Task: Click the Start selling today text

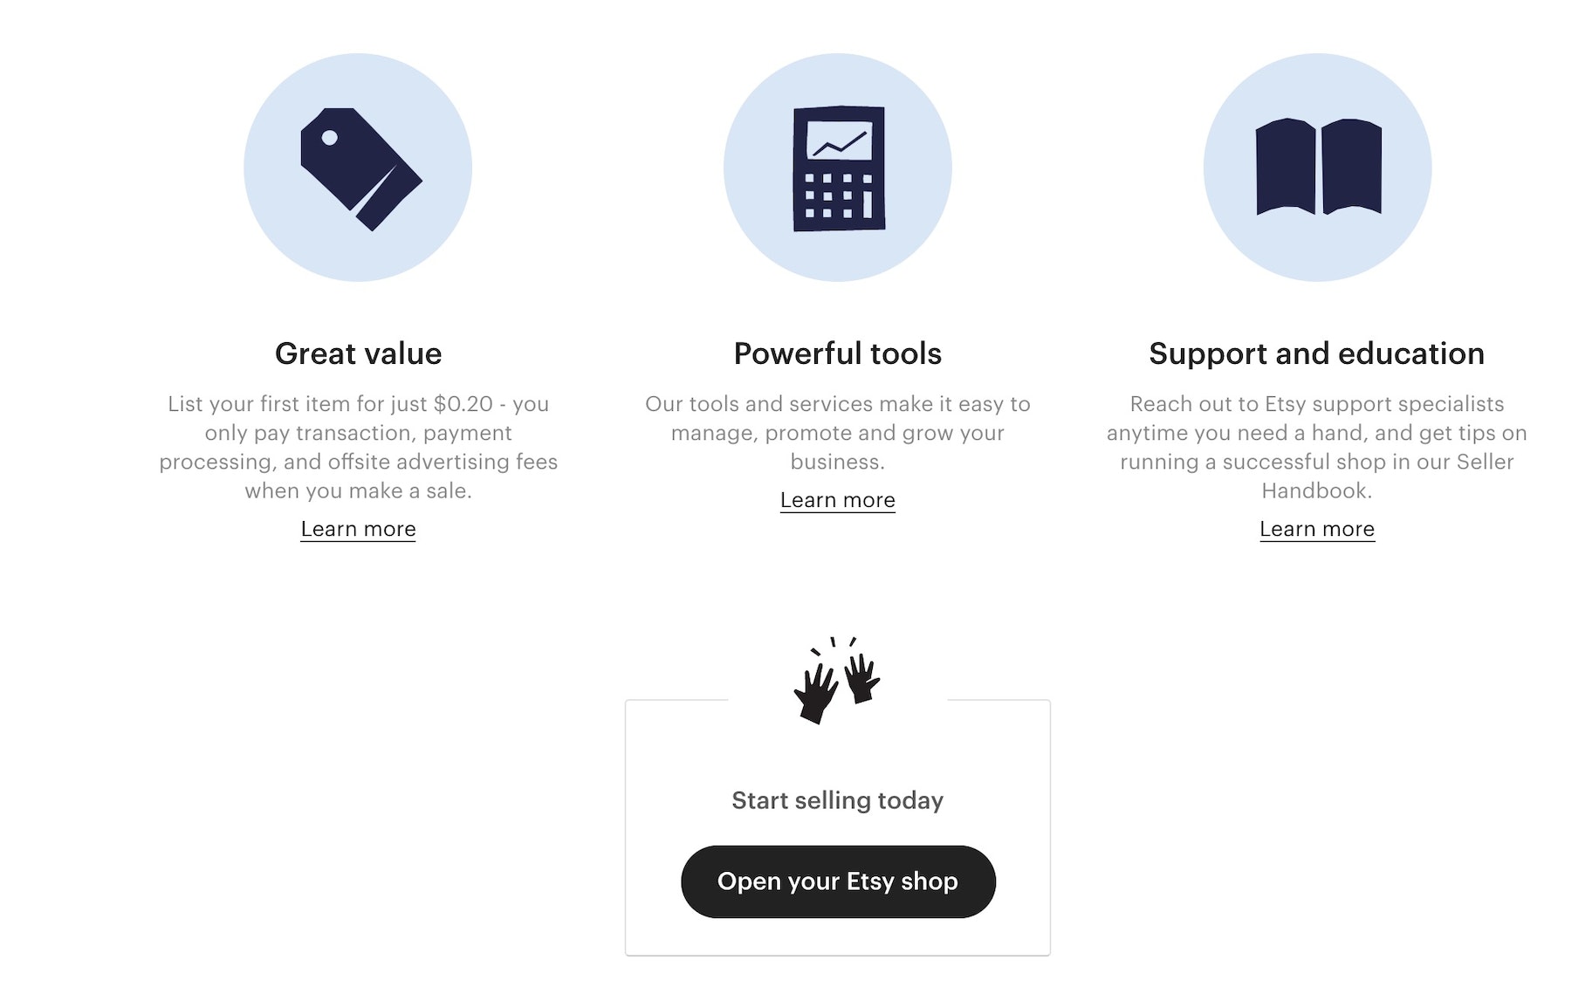Action: (x=837, y=800)
